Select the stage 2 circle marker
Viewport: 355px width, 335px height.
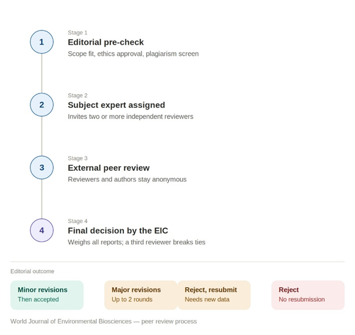pyautogui.click(x=42, y=105)
